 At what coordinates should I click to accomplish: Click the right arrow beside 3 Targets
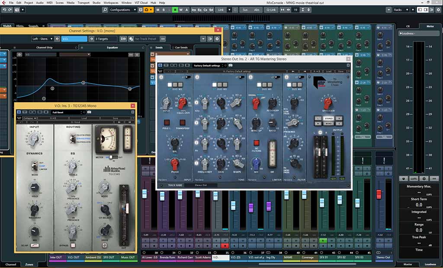pyautogui.click(x=91, y=39)
